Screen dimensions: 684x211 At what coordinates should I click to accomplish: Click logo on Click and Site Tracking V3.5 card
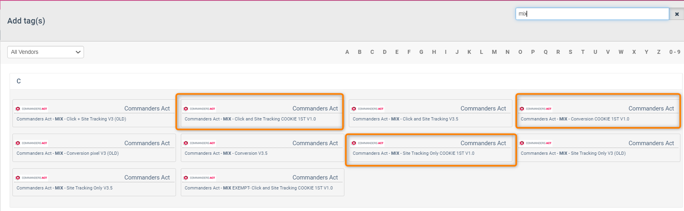click(368, 108)
